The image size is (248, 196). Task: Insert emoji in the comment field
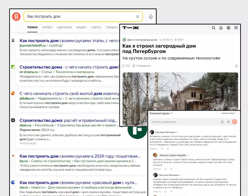222,122
